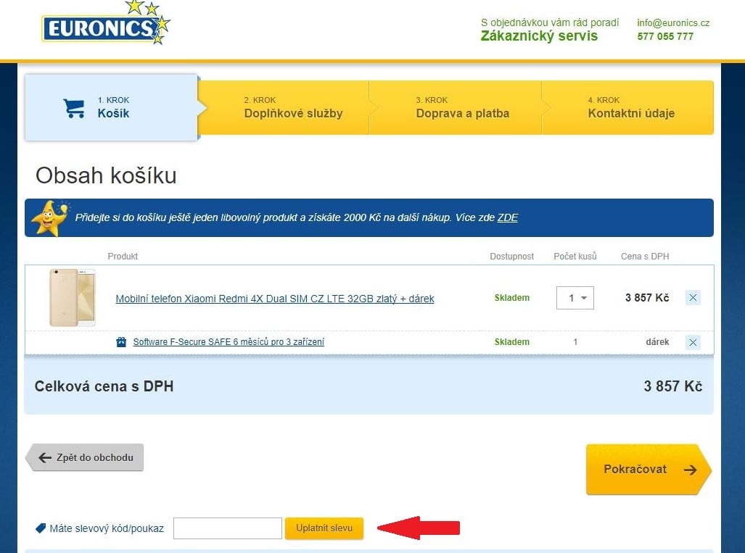Click the Xiaomi phone thumbnail image
The width and height of the screenshot is (745, 553).
click(x=73, y=298)
